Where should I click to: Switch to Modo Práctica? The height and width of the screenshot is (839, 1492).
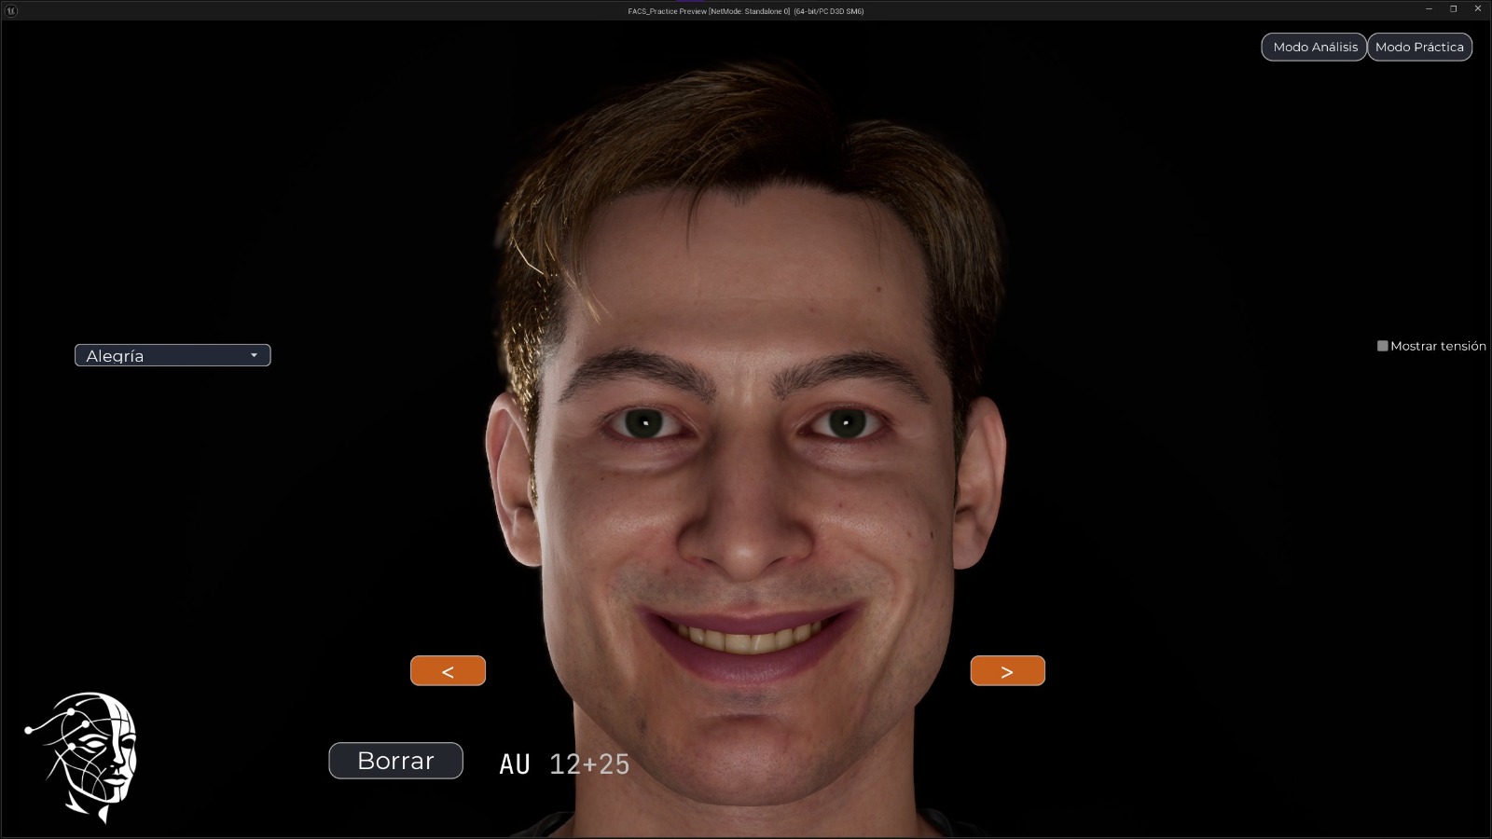click(1419, 47)
